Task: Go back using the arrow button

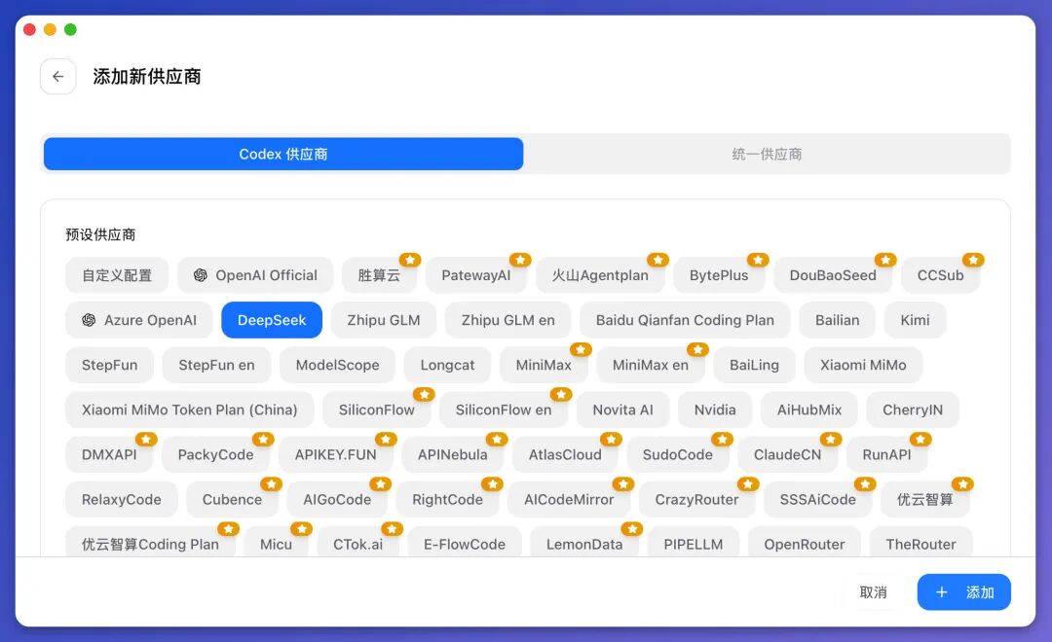Action: (57, 77)
